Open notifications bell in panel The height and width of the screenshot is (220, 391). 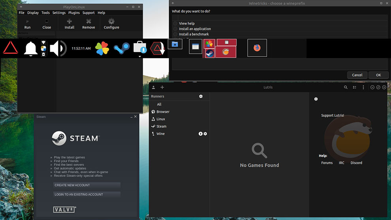tap(30, 49)
